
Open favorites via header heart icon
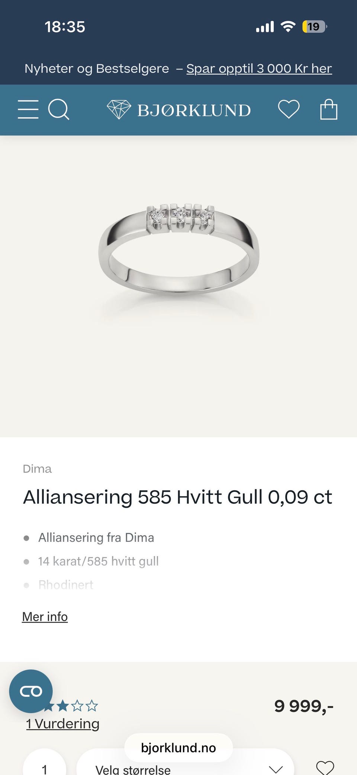click(289, 109)
